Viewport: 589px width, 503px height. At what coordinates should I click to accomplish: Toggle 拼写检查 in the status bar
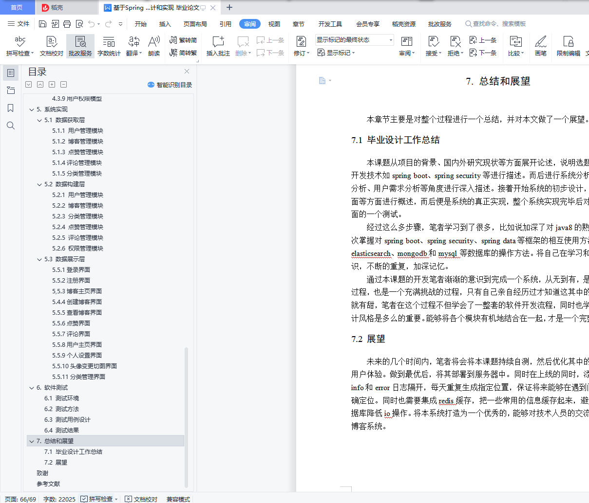click(x=99, y=499)
